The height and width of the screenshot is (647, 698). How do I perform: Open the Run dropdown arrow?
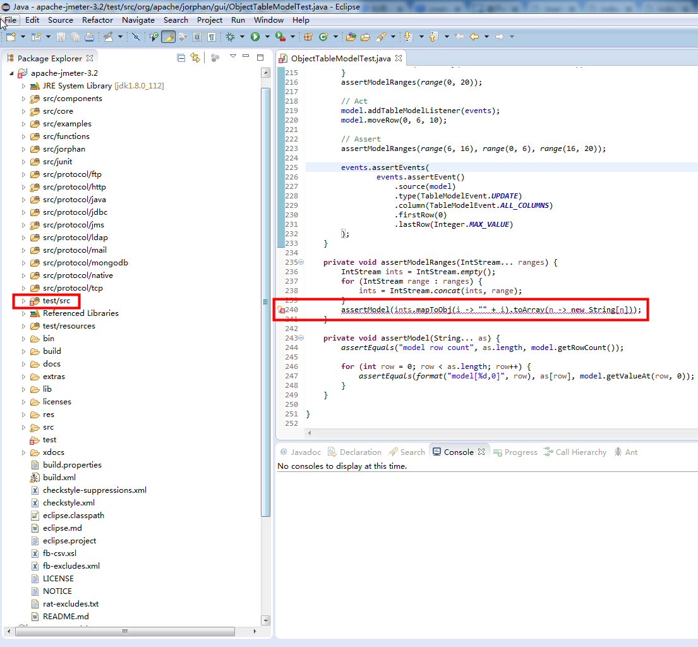(x=267, y=37)
